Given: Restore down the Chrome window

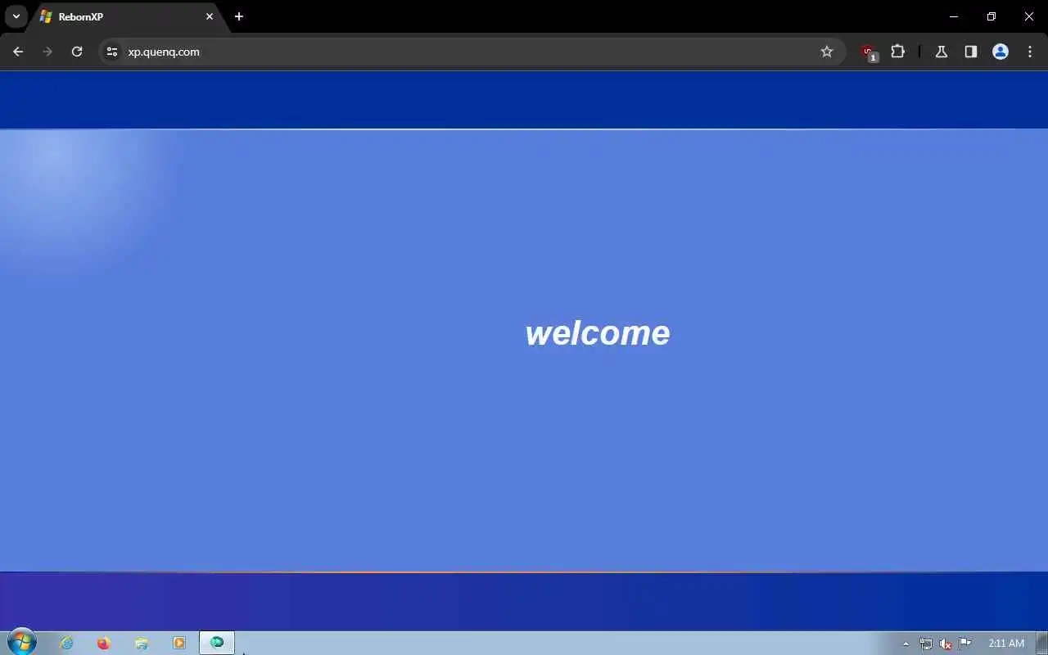Looking at the screenshot, I should [992, 16].
